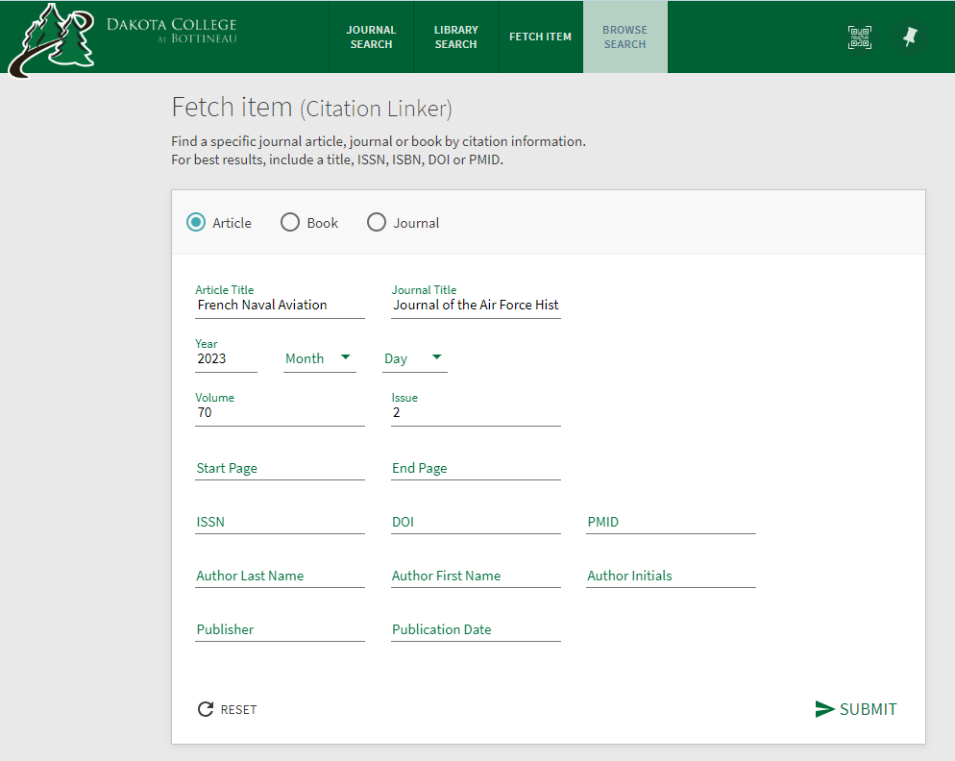Click the 'Find a specific journal article' description line
Image resolution: width=955 pixels, height=761 pixels.
pos(379,141)
